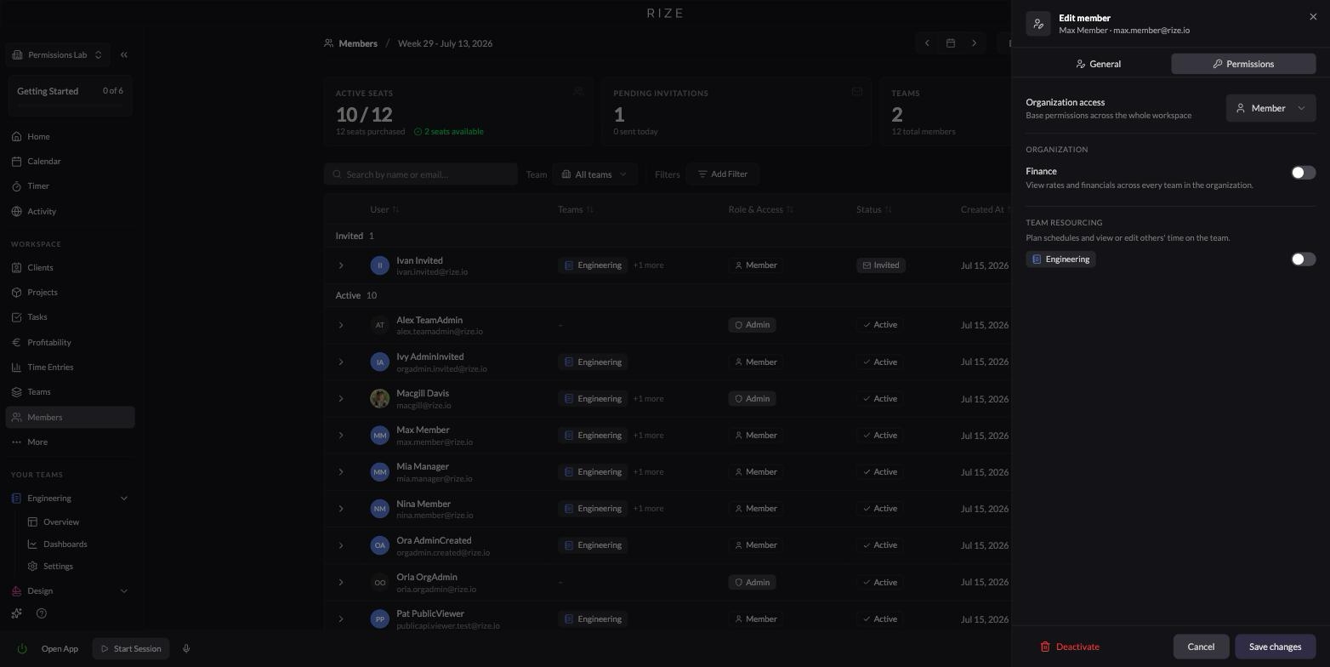Click the Engineering team chip in Team Resourcing

[1060, 259]
